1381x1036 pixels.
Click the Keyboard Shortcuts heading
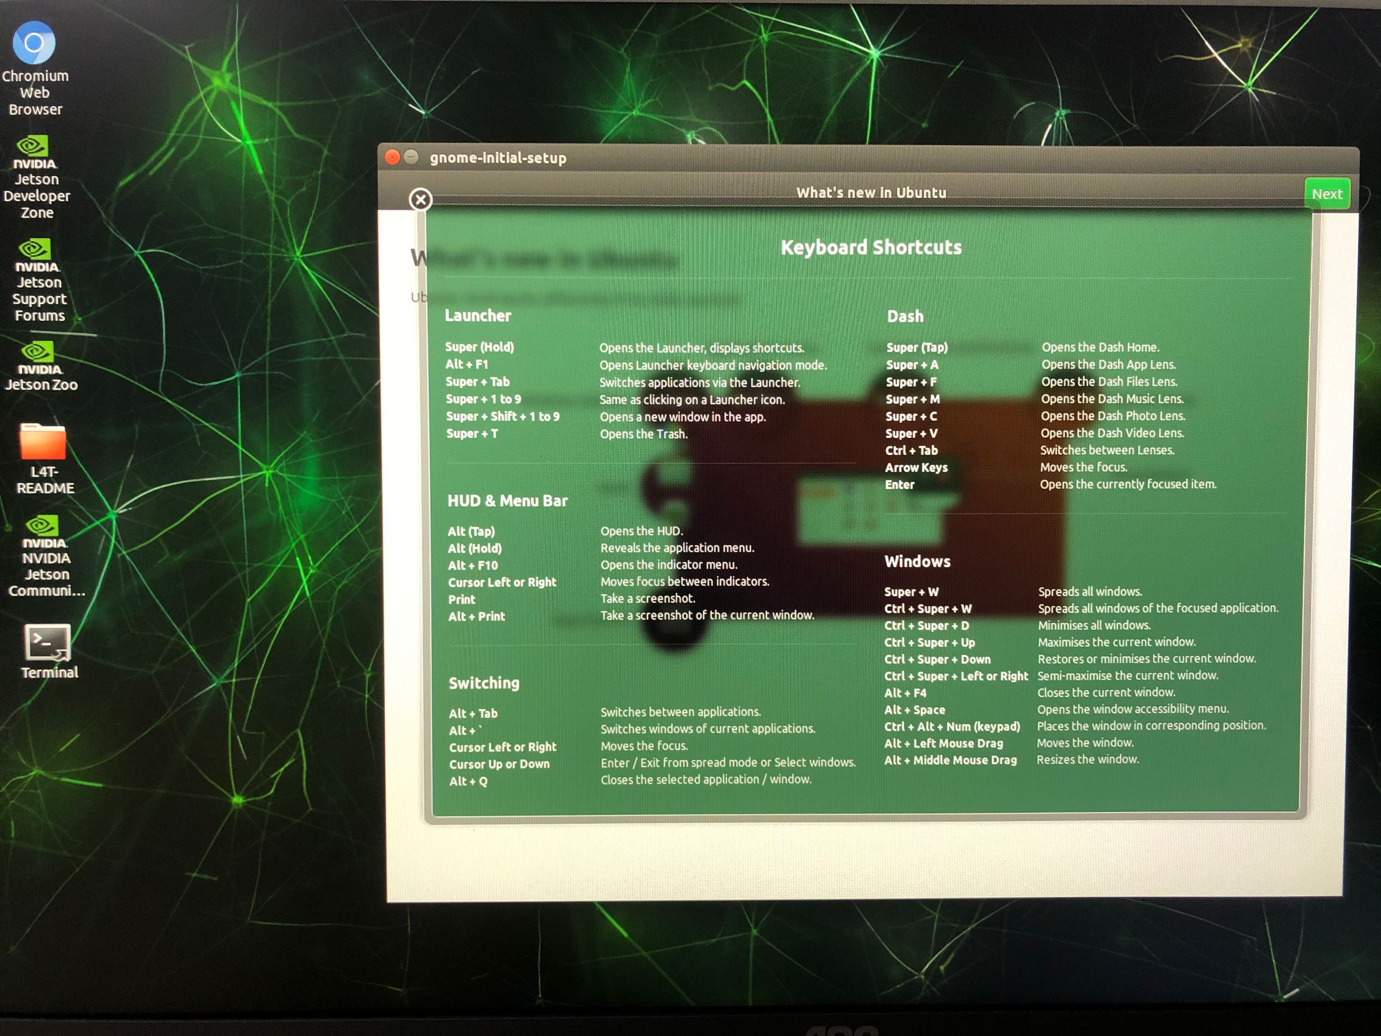[871, 247]
